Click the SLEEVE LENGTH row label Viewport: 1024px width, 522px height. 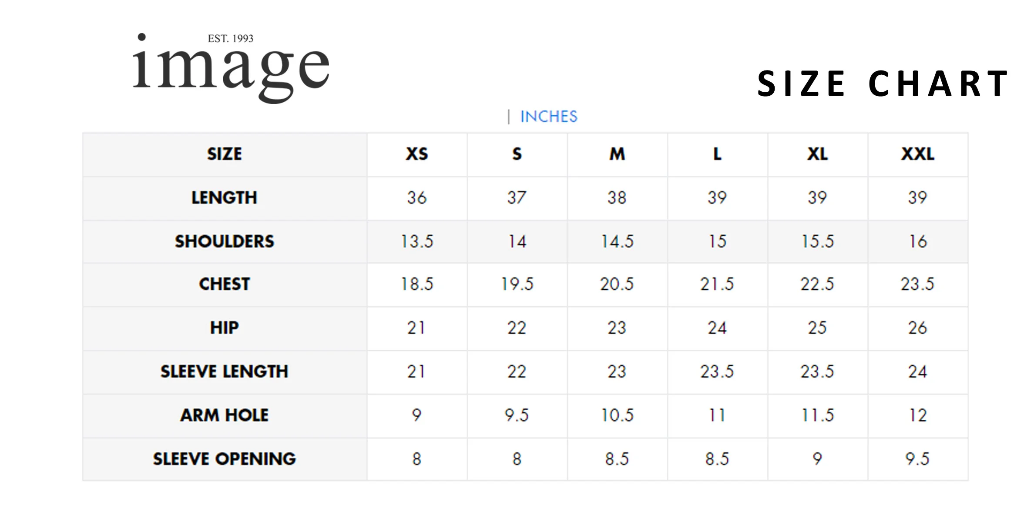224,371
